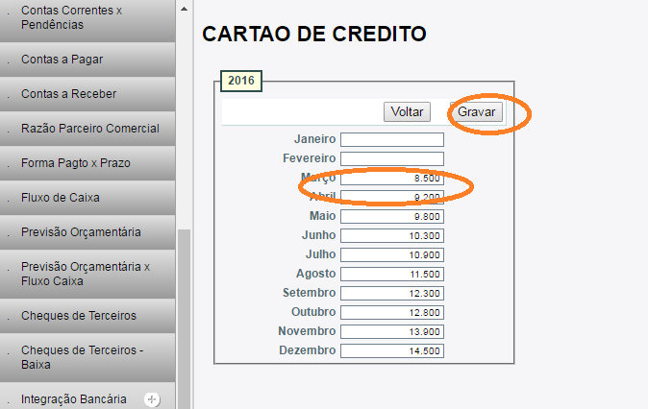Select Cheques de Terceiros - Baixa
648x409 pixels.
pyautogui.click(x=82, y=357)
